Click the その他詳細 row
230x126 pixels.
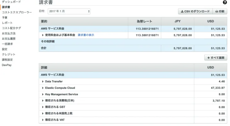pyautogui.click(x=133, y=41)
